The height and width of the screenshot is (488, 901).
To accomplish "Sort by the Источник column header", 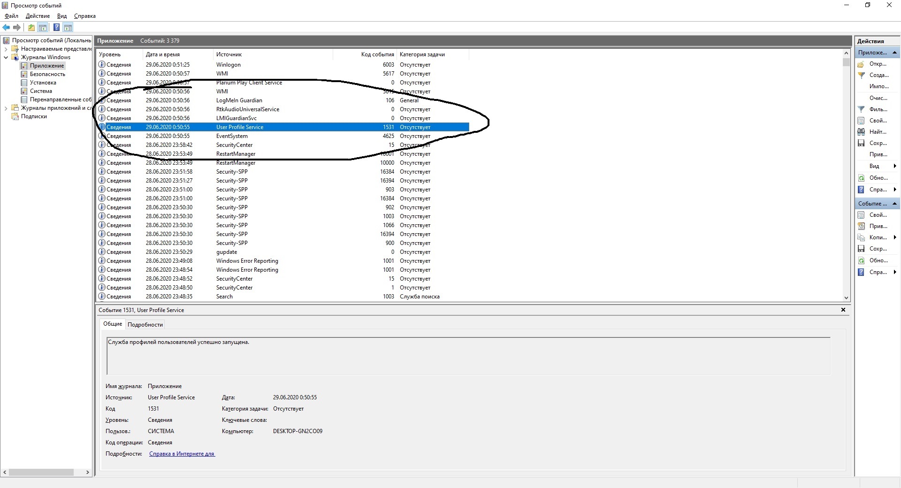I will pos(273,54).
